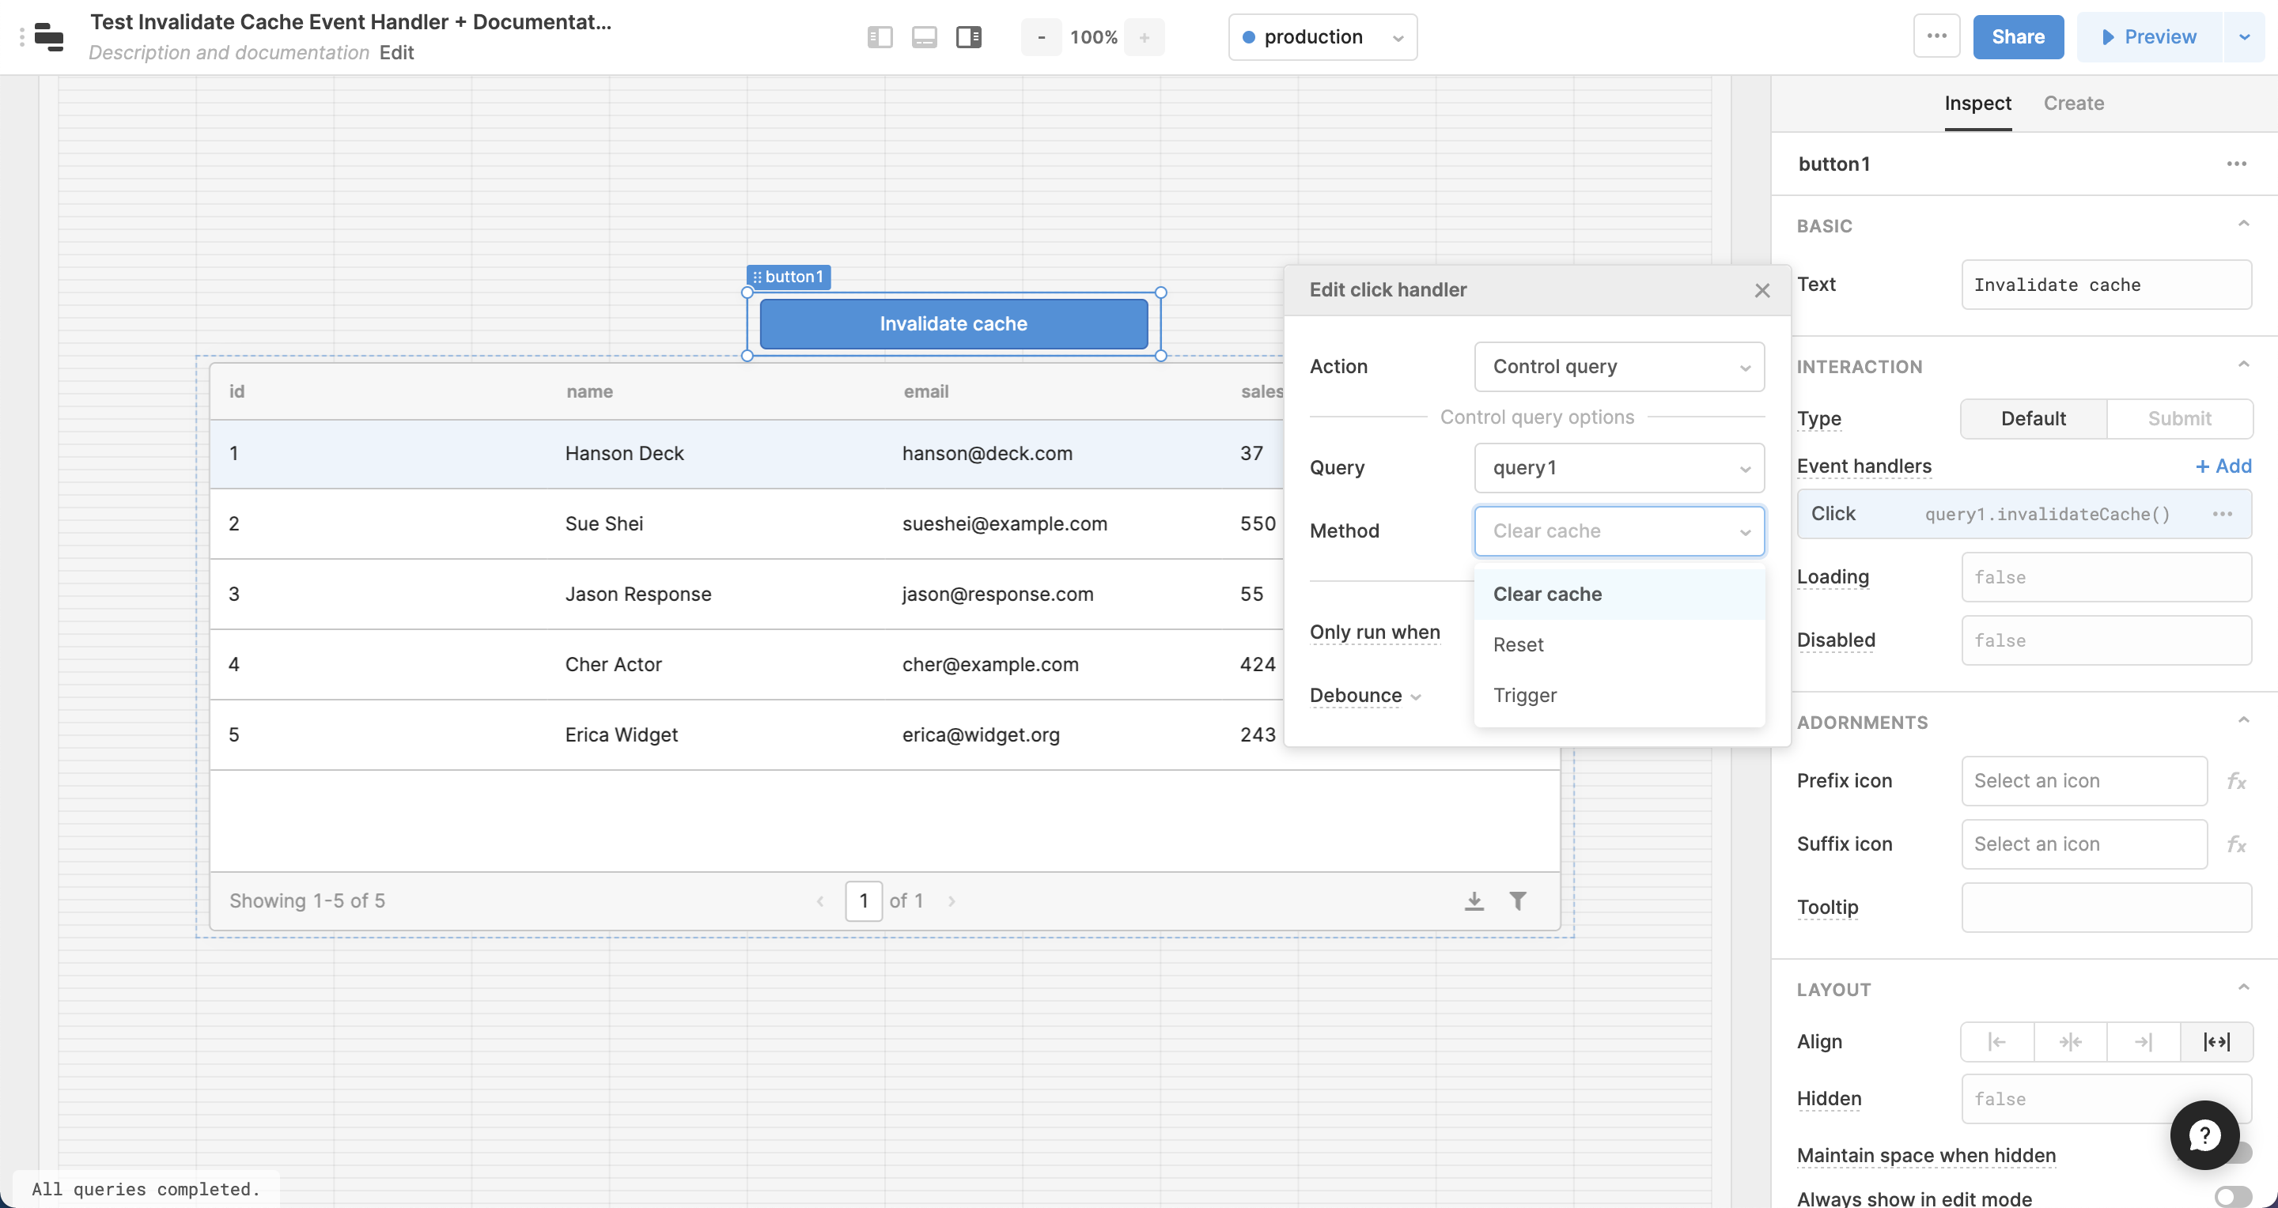Open the Action Control query dropdown

click(1618, 367)
